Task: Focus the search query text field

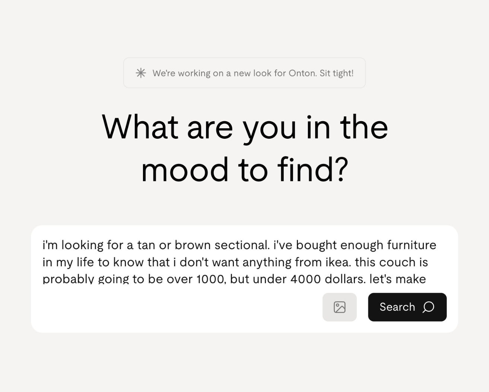Action: (x=244, y=262)
